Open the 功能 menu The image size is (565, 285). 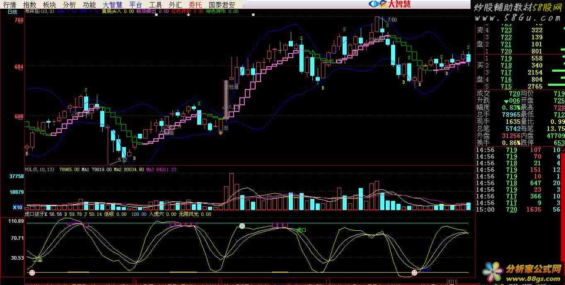click(x=89, y=5)
